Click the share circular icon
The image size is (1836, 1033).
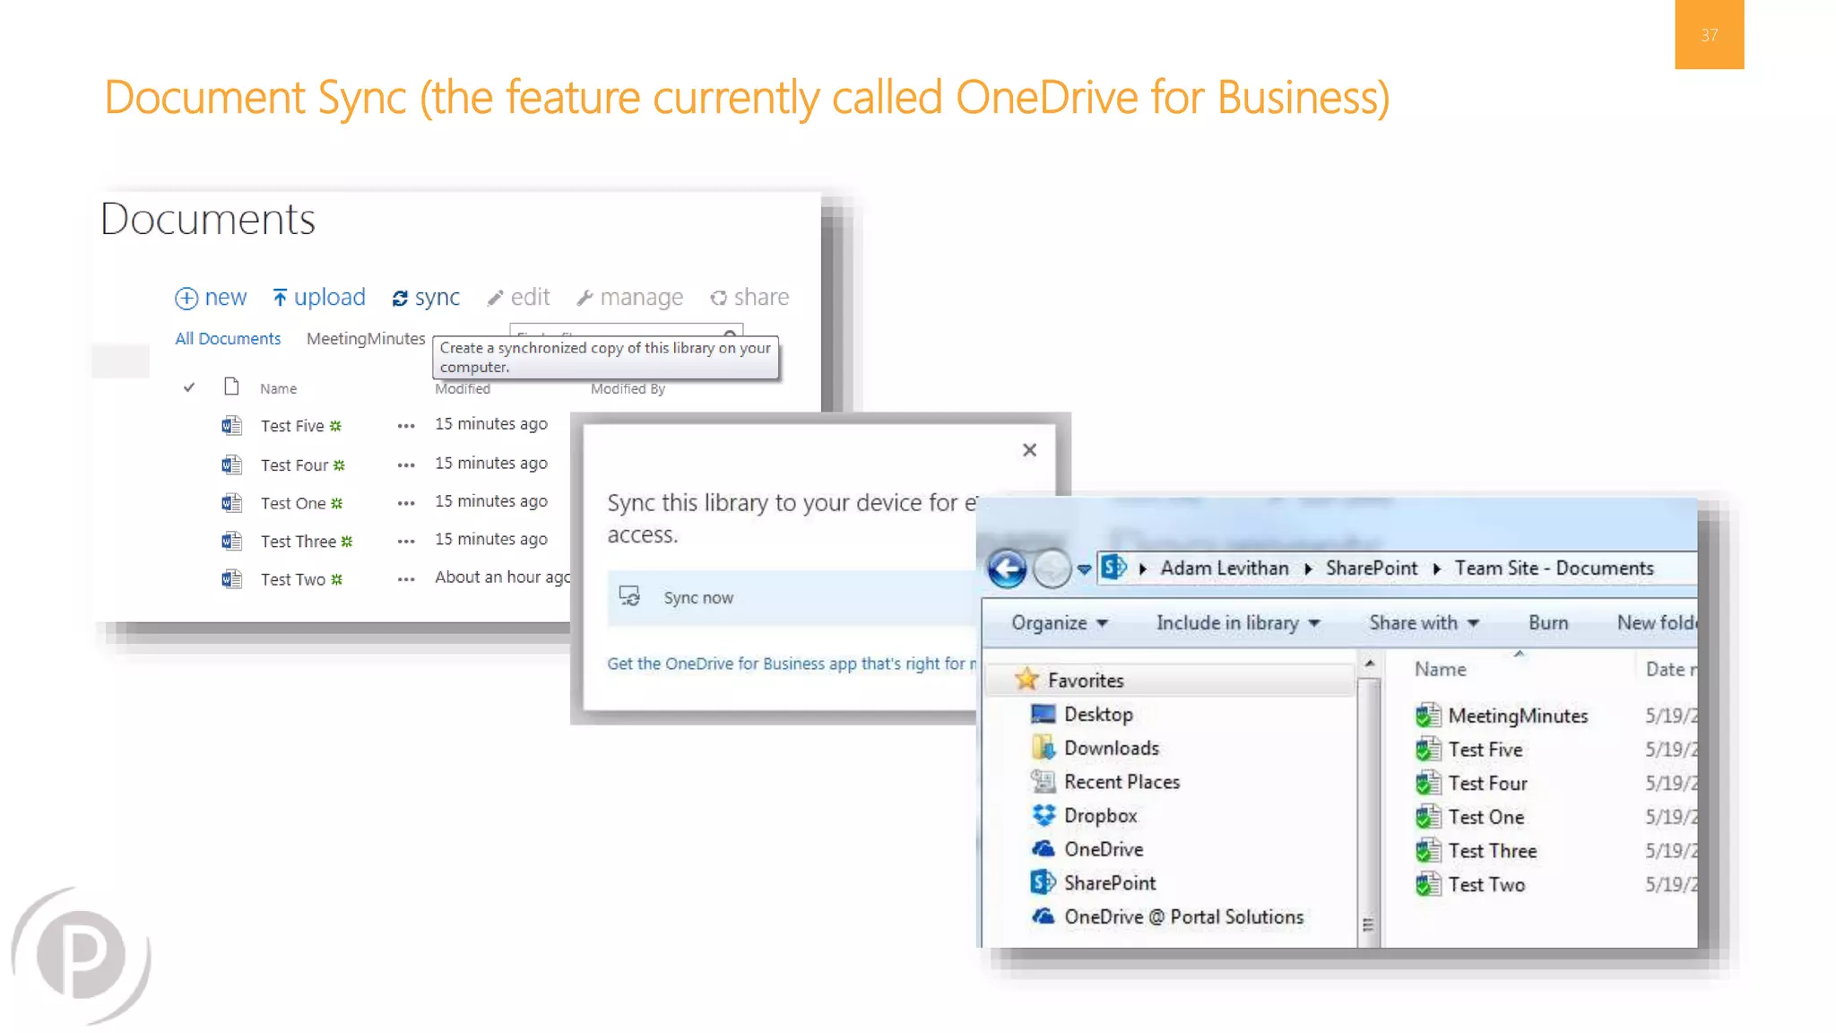[718, 298]
